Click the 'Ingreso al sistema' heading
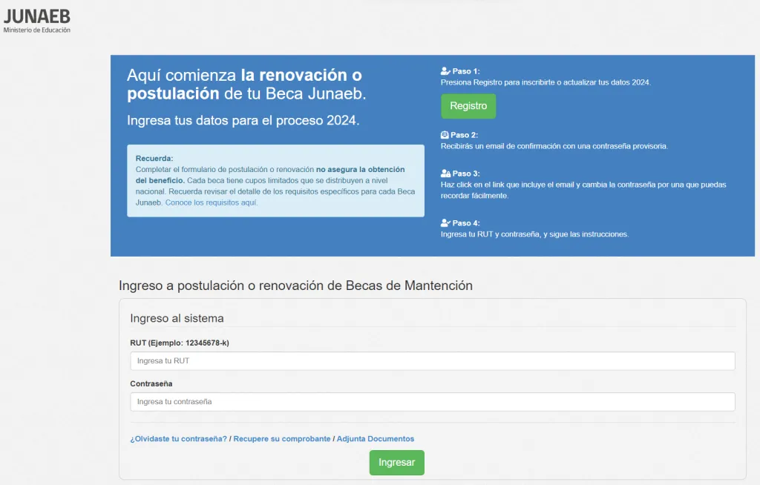This screenshot has height=485, width=760. 177,318
